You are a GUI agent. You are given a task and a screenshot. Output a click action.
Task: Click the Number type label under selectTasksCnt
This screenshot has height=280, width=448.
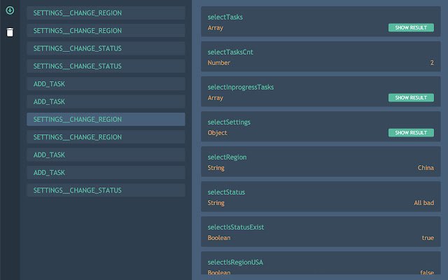coord(219,63)
